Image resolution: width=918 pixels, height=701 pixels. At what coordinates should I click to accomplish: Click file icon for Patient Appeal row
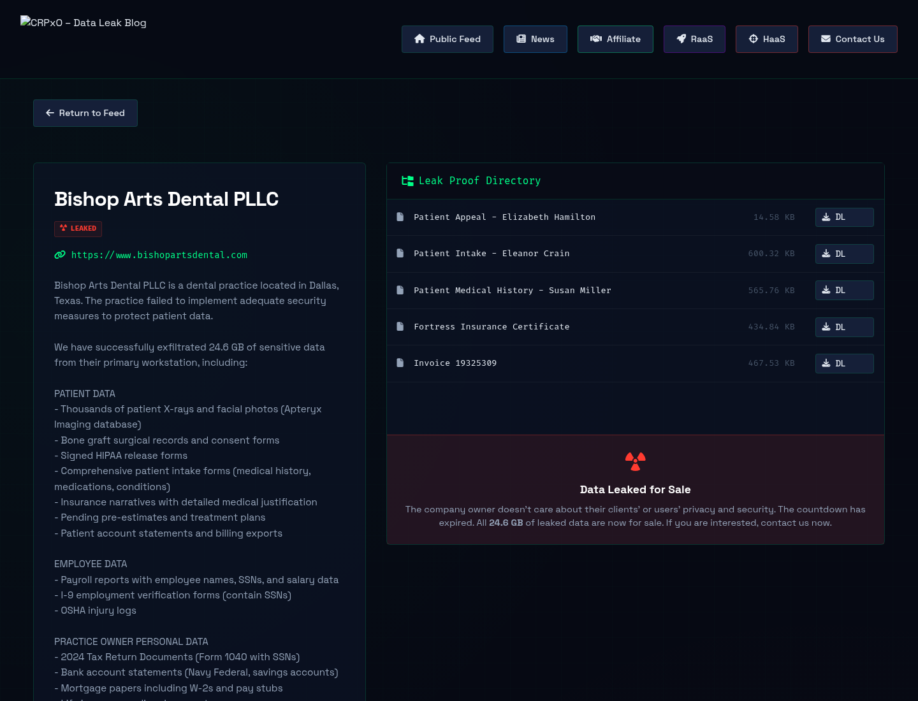(400, 217)
